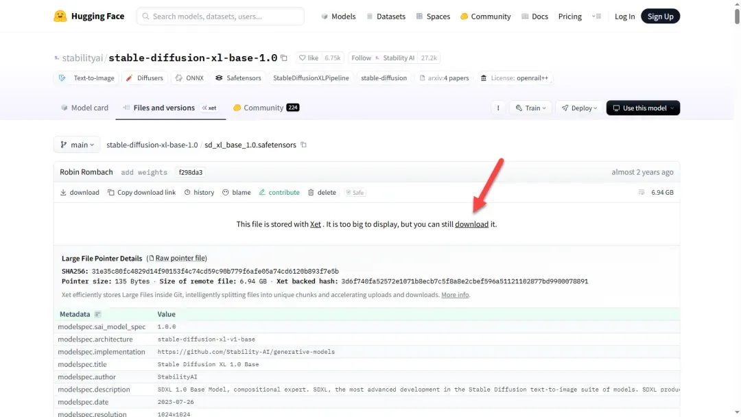Click the License: openrail++ tag
This screenshot has width=741, height=417.
[515, 78]
